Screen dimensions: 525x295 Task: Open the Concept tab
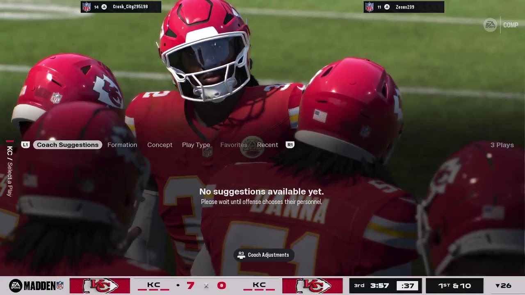[160, 145]
